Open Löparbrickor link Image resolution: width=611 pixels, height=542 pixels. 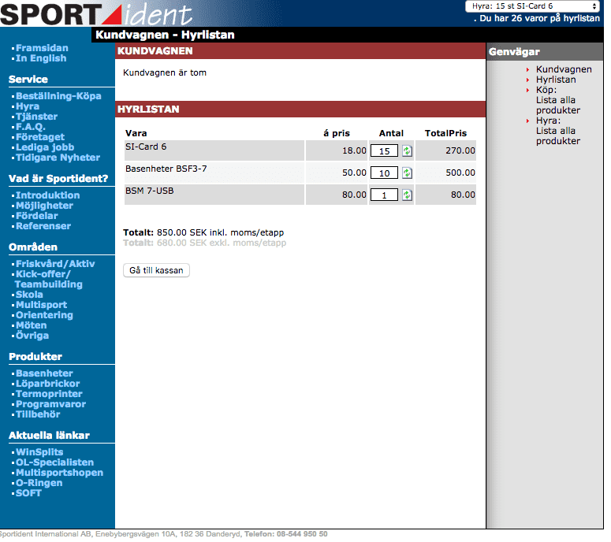pyautogui.click(x=47, y=384)
